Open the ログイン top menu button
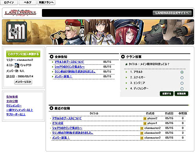 (9, 2)
